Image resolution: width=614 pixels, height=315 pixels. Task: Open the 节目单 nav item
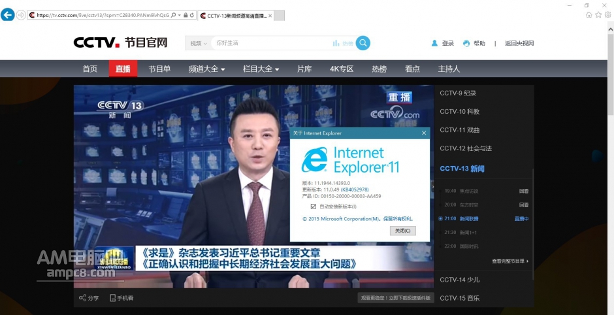[x=159, y=69]
